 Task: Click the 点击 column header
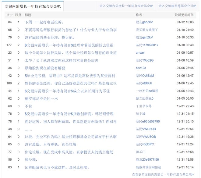pyautogui.click(x=9, y=15)
